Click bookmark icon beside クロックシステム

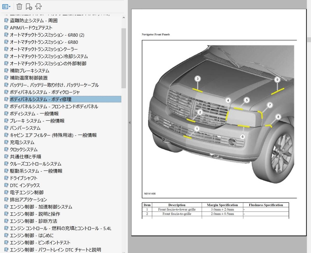6,150
